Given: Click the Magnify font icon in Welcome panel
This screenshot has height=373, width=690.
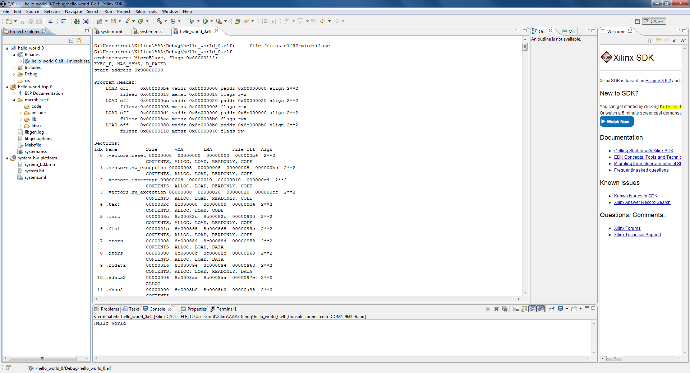Looking at the screenshot, I should pyautogui.click(x=683, y=40).
